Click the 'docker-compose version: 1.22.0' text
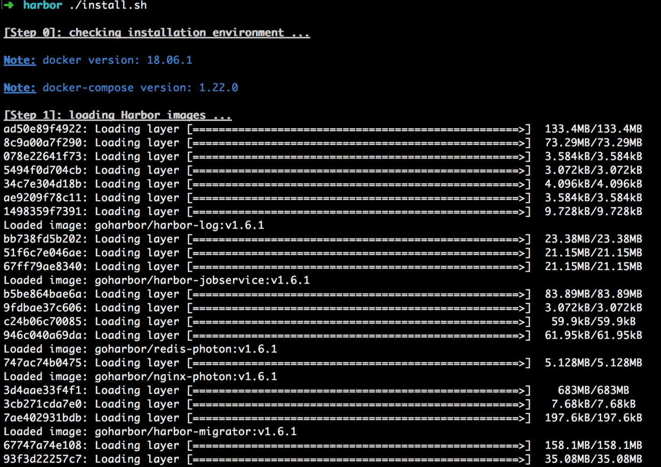This screenshot has height=467, width=661. 140,88
